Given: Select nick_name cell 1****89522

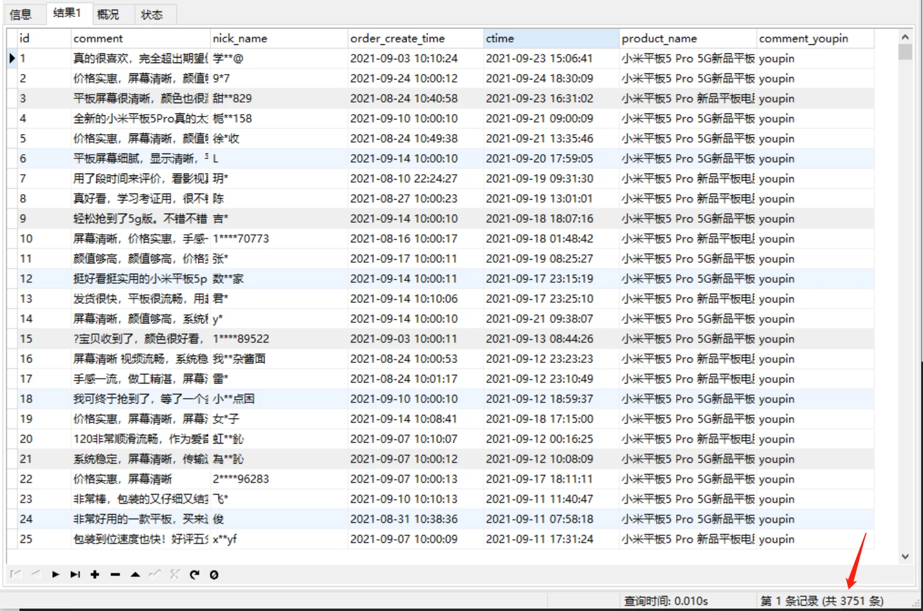Looking at the screenshot, I should coord(279,339).
